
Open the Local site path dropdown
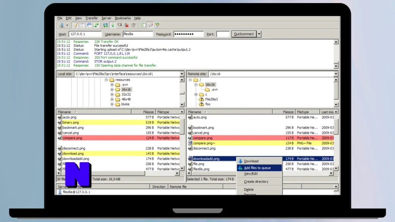(182, 74)
